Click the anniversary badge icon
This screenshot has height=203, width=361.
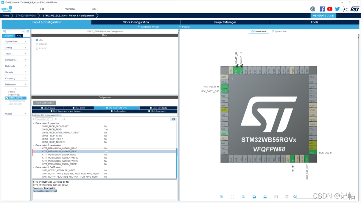(313, 9)
